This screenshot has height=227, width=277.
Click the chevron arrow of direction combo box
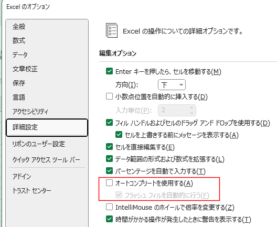tap(181, 85)
